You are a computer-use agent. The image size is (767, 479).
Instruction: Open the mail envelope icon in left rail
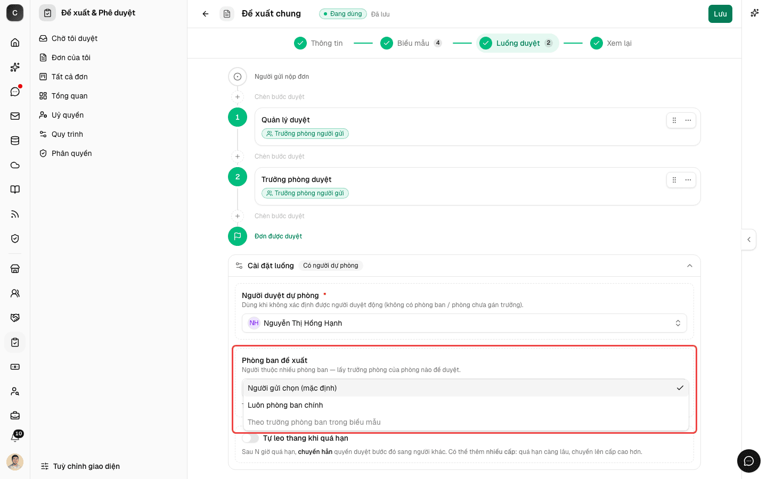coord(15,116)
